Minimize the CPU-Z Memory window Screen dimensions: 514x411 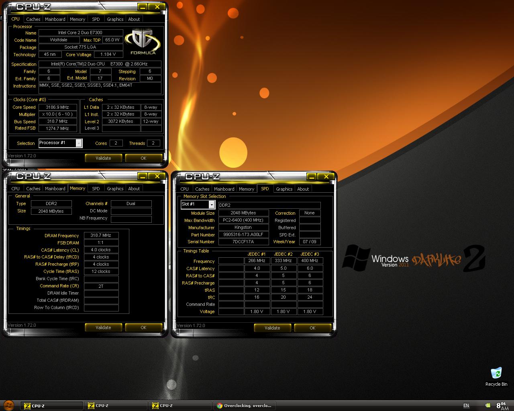click(x=143, y=176)
